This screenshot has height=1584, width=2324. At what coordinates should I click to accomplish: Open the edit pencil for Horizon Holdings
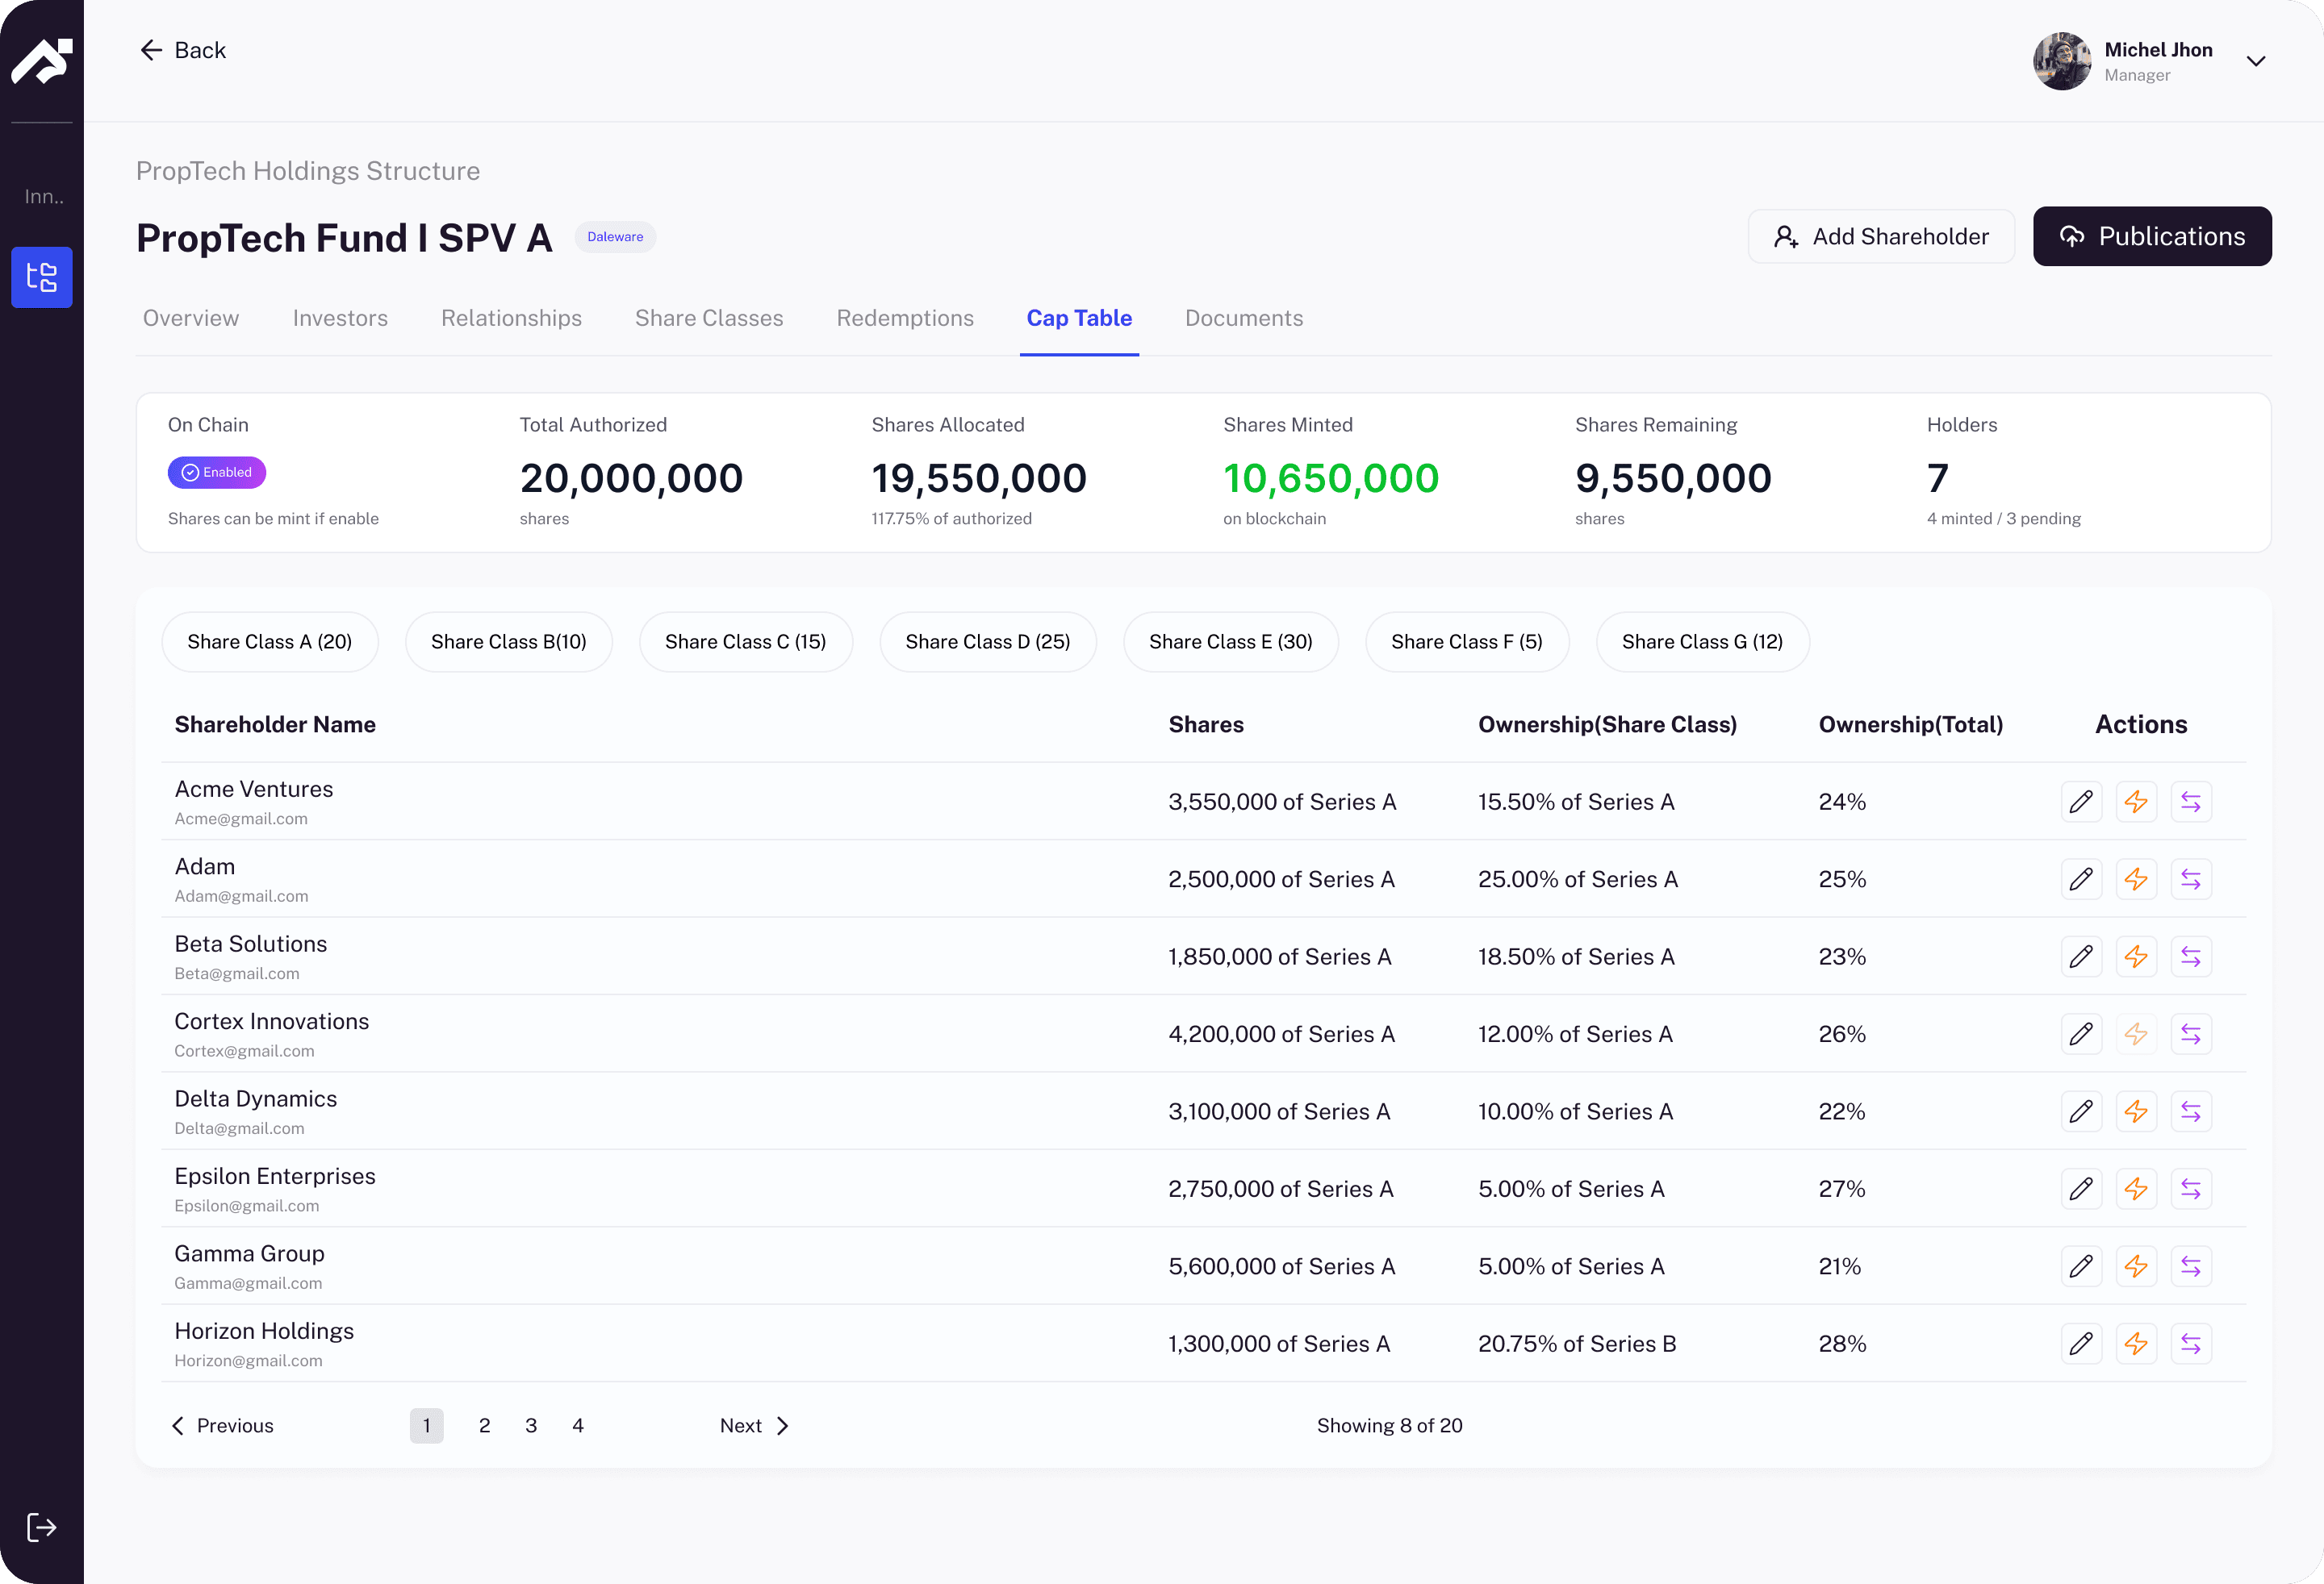[x=2082, y=1343]
